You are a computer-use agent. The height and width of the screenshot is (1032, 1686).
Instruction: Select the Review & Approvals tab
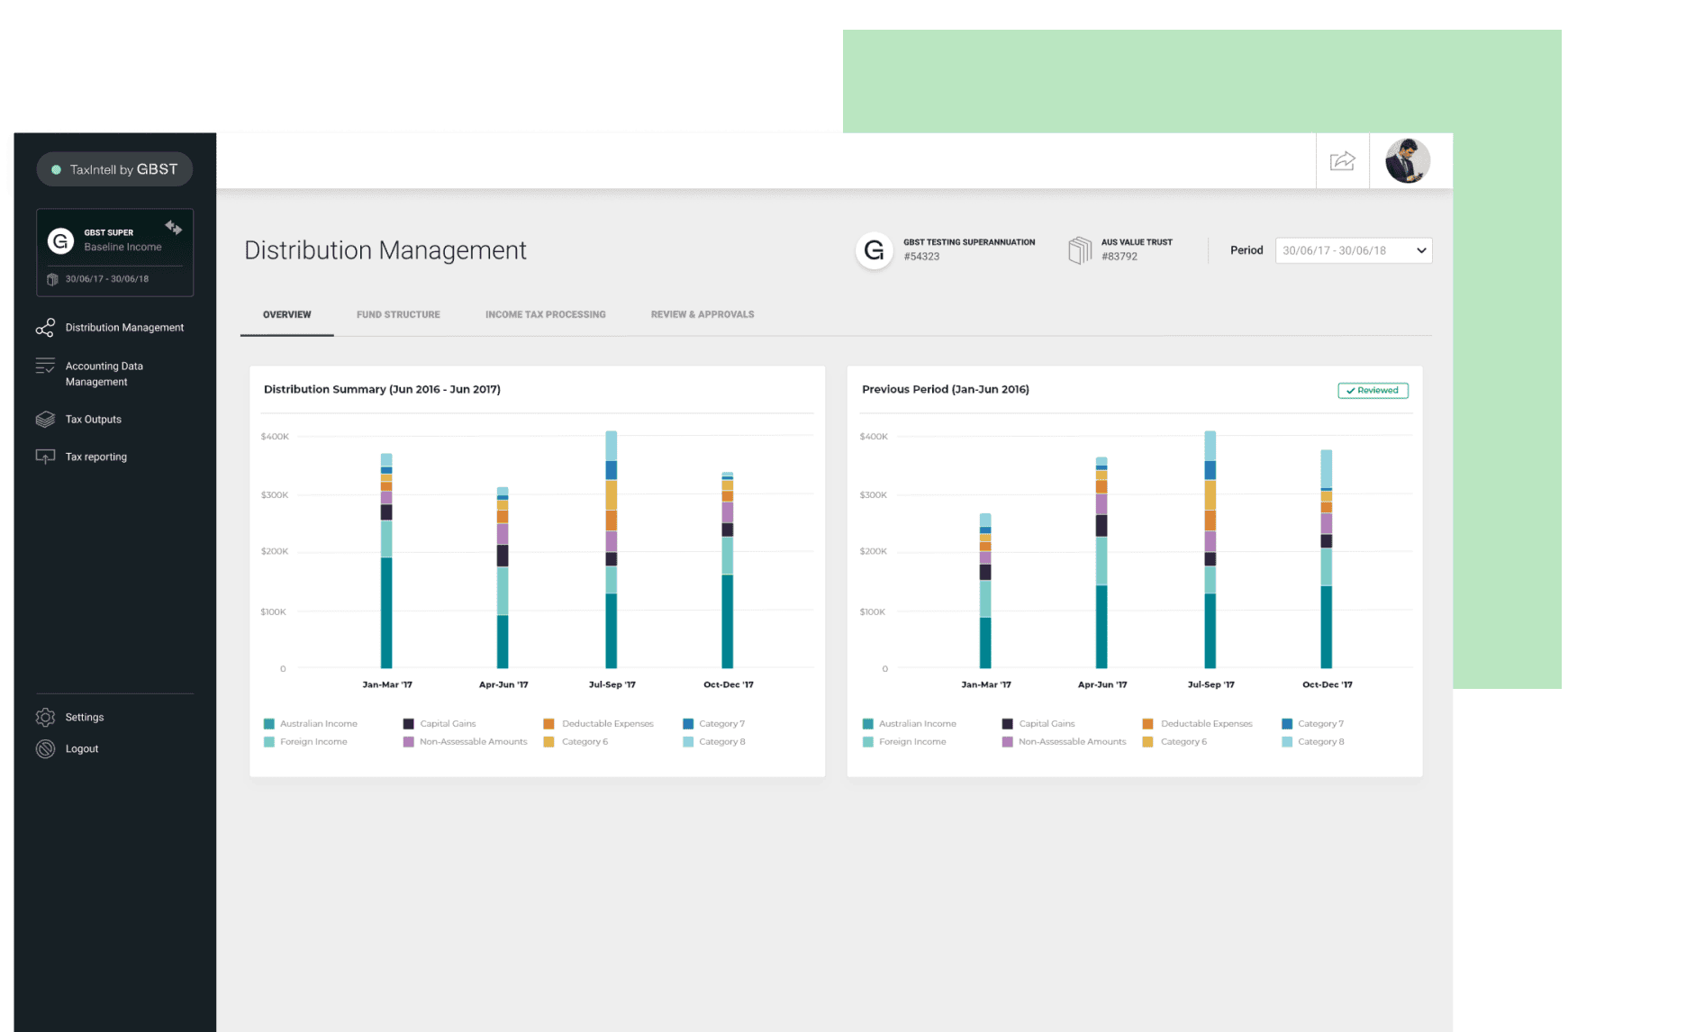point(702,315)
